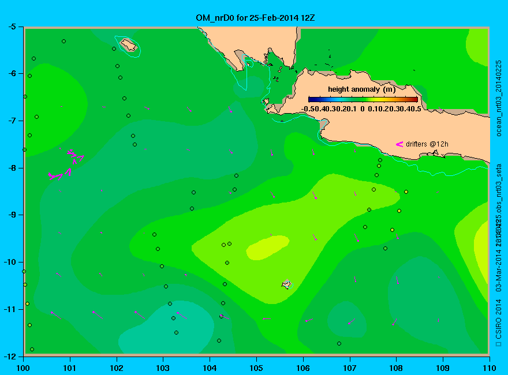This screenshot has height=375, width=508.
Task: Click the latitude tick label '-11'
Action: [x=9, y=309]
